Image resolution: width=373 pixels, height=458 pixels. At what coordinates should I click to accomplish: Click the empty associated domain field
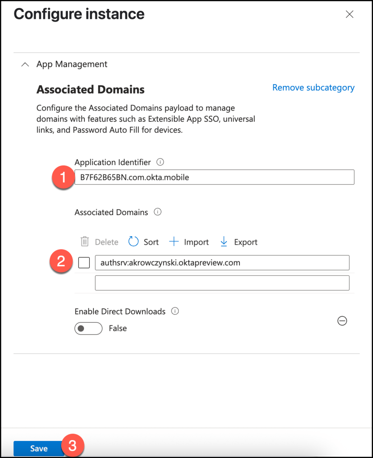222,283
